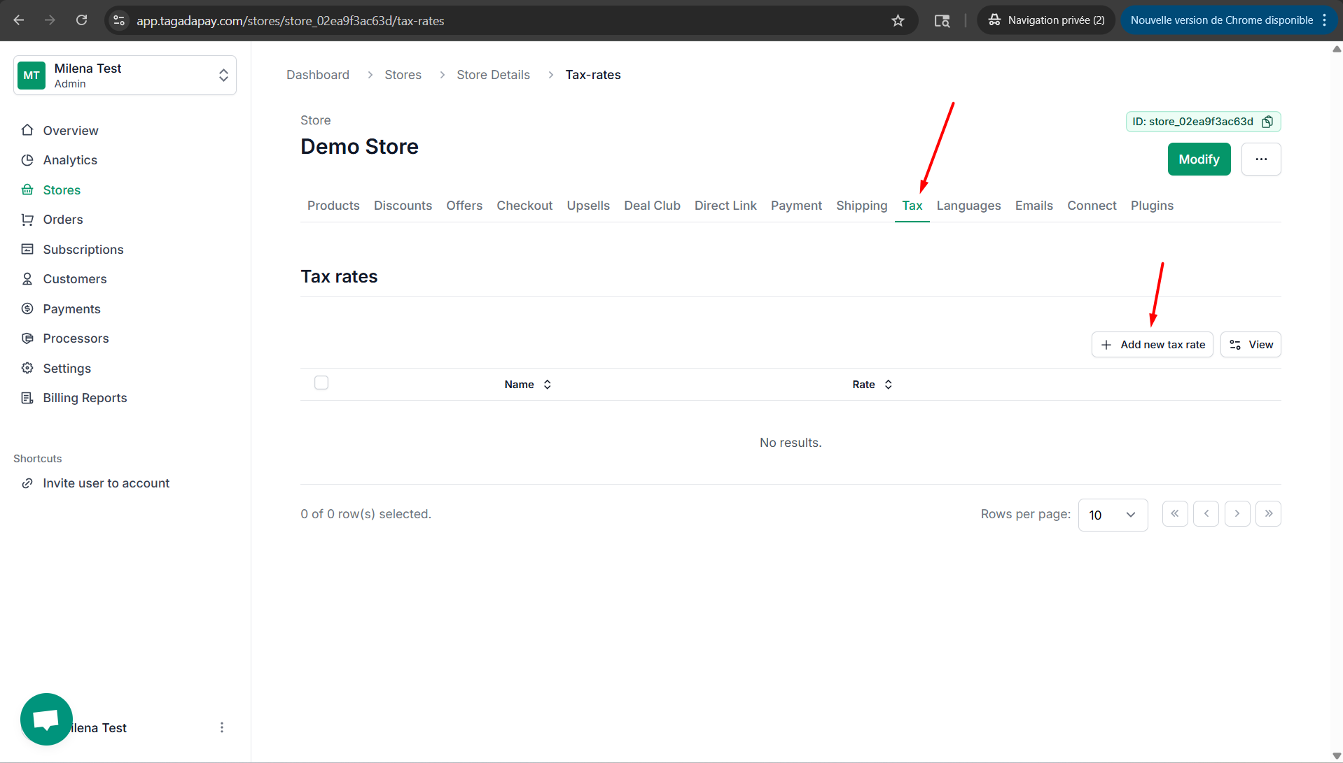Sort table by Name column
Screen dimensions: 1343x763
[x=528, y=385]
